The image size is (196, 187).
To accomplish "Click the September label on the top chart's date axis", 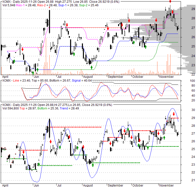I will (115, 77).
